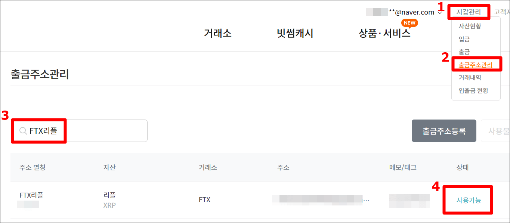Open 거래내역 transaction history
This screenshot has height=223, width=510.
(470, 77)
